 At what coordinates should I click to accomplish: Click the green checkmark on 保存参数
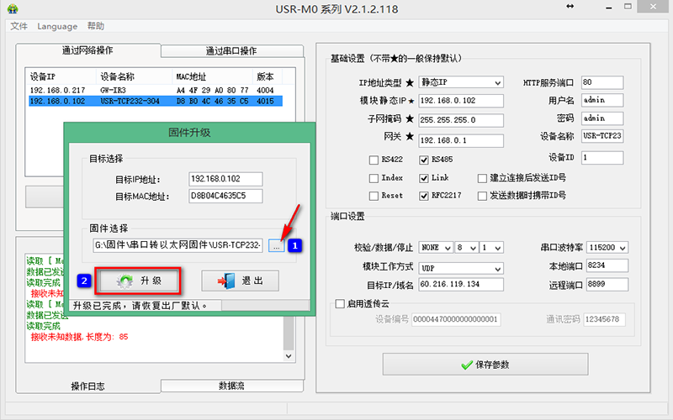(x=468, y=365)
